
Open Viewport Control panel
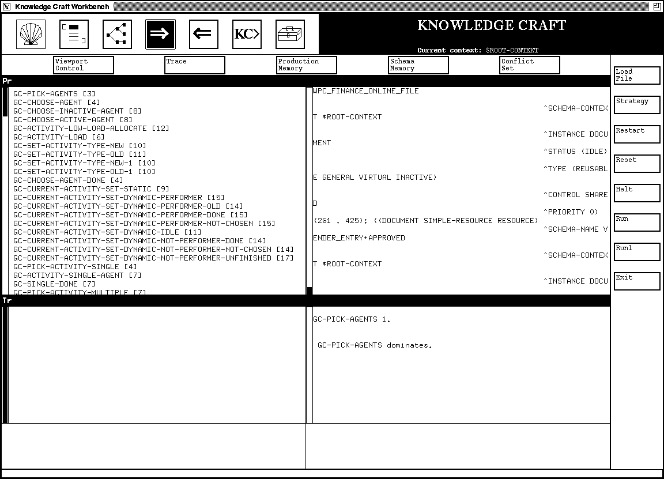(x=83, y=65)
